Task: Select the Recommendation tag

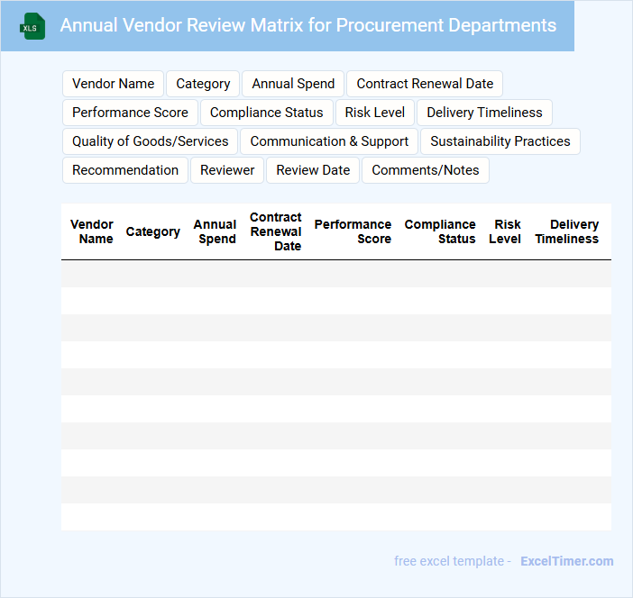Action: 125,170
